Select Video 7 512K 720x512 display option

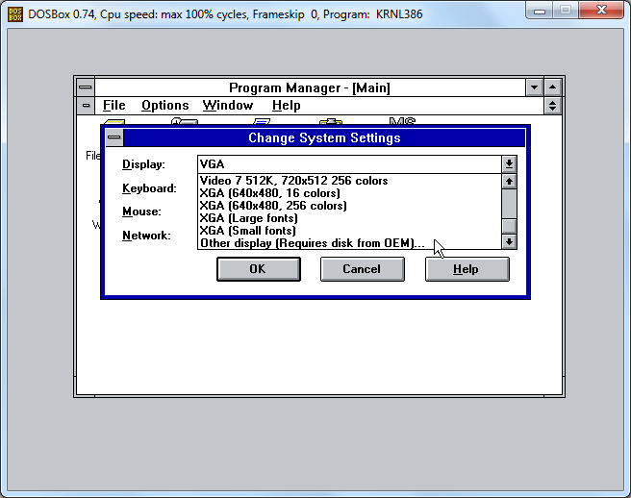(x=293, y=181)
